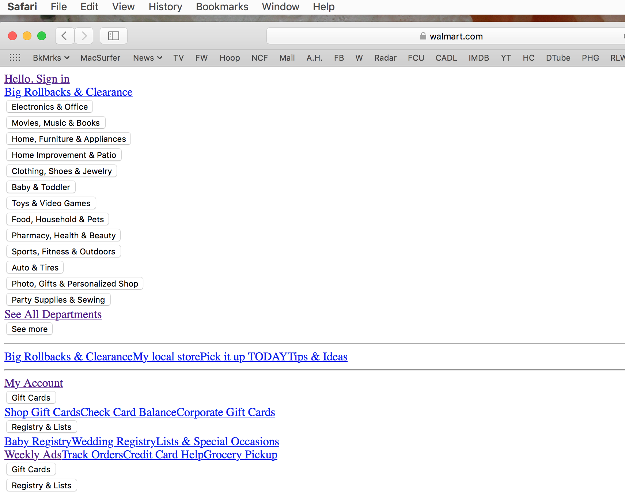Open the FB bookmark
This screenshot has width=625, height=492.
(339, 58)
